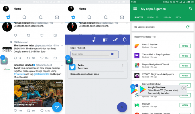Open the home tab in the middle Twitter screen
Screen dimensions: 195x114
click(73, 17)
